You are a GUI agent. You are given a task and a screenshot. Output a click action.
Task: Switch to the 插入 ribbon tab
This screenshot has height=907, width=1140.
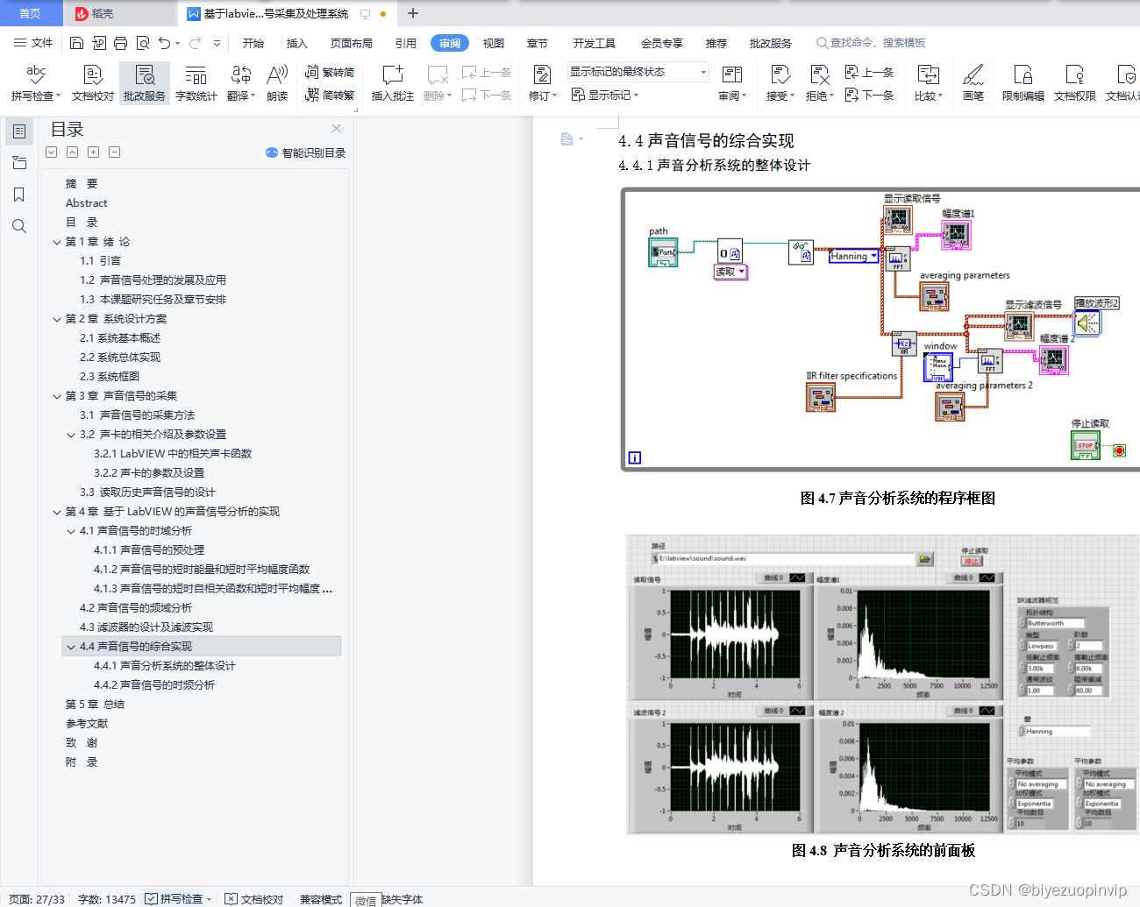click(297, 43)
